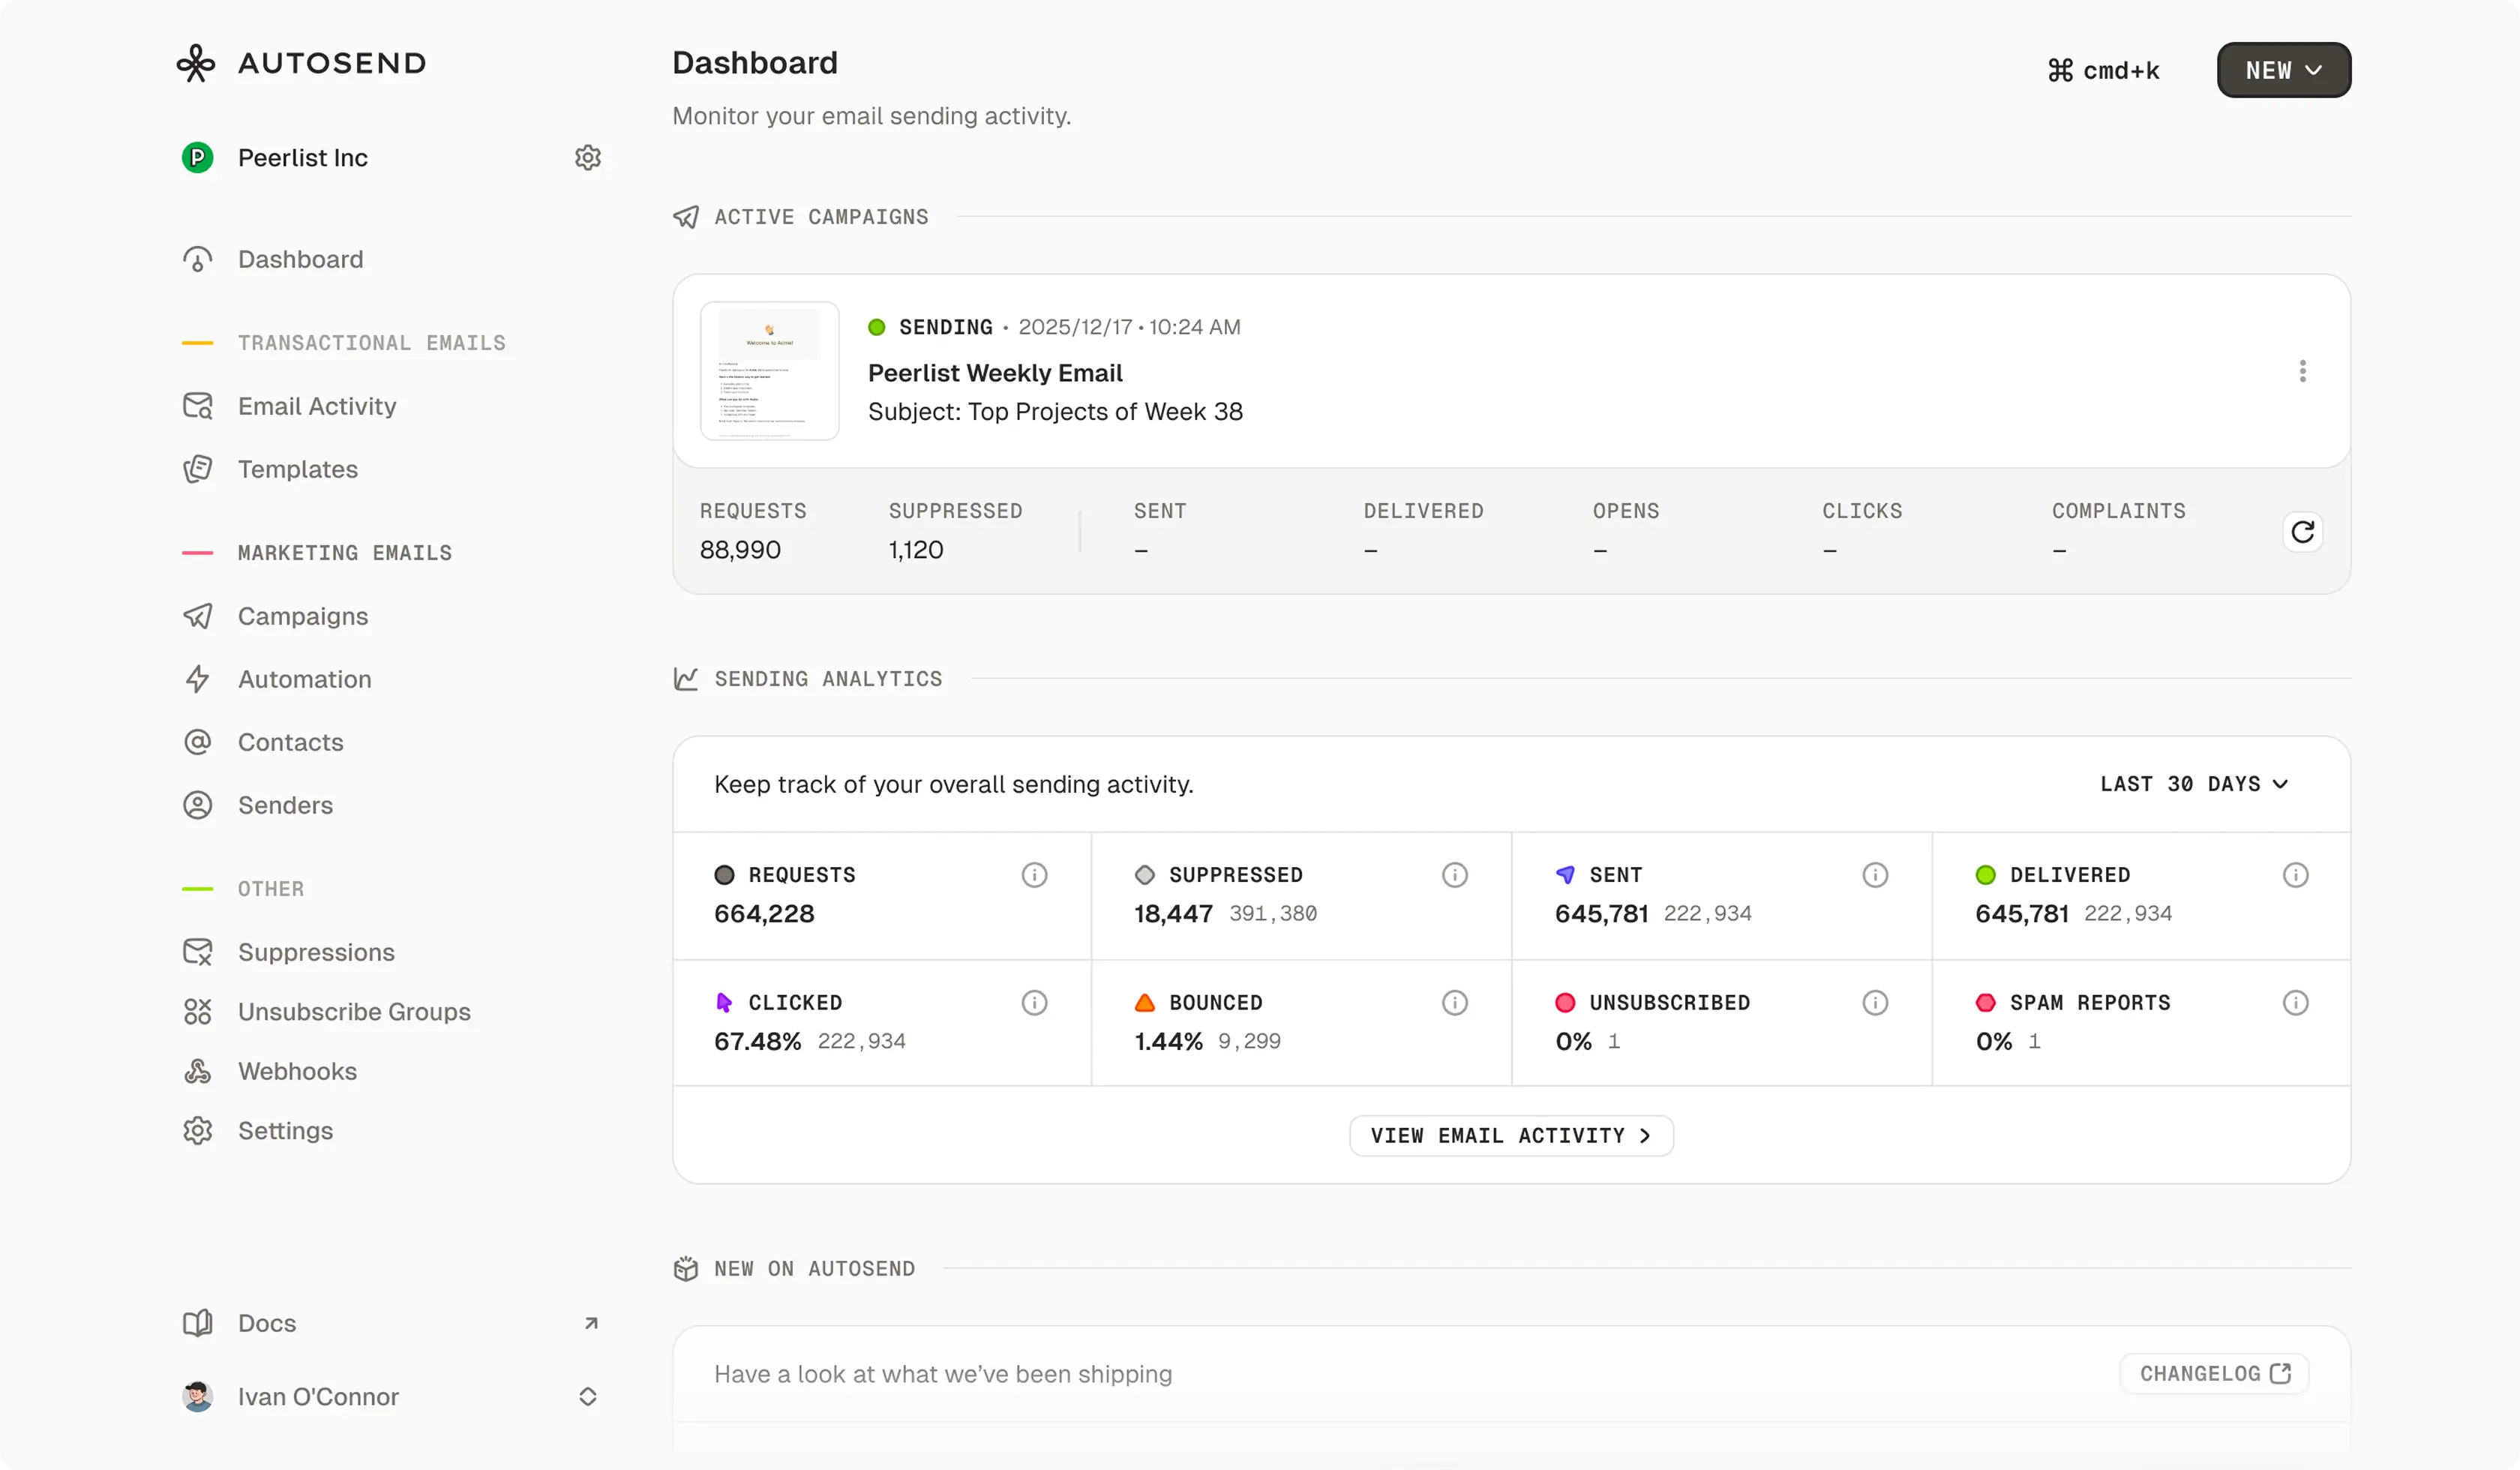Show info about the Suppressed metric
This screenshot has width=2520, height=1470.
1454,875
